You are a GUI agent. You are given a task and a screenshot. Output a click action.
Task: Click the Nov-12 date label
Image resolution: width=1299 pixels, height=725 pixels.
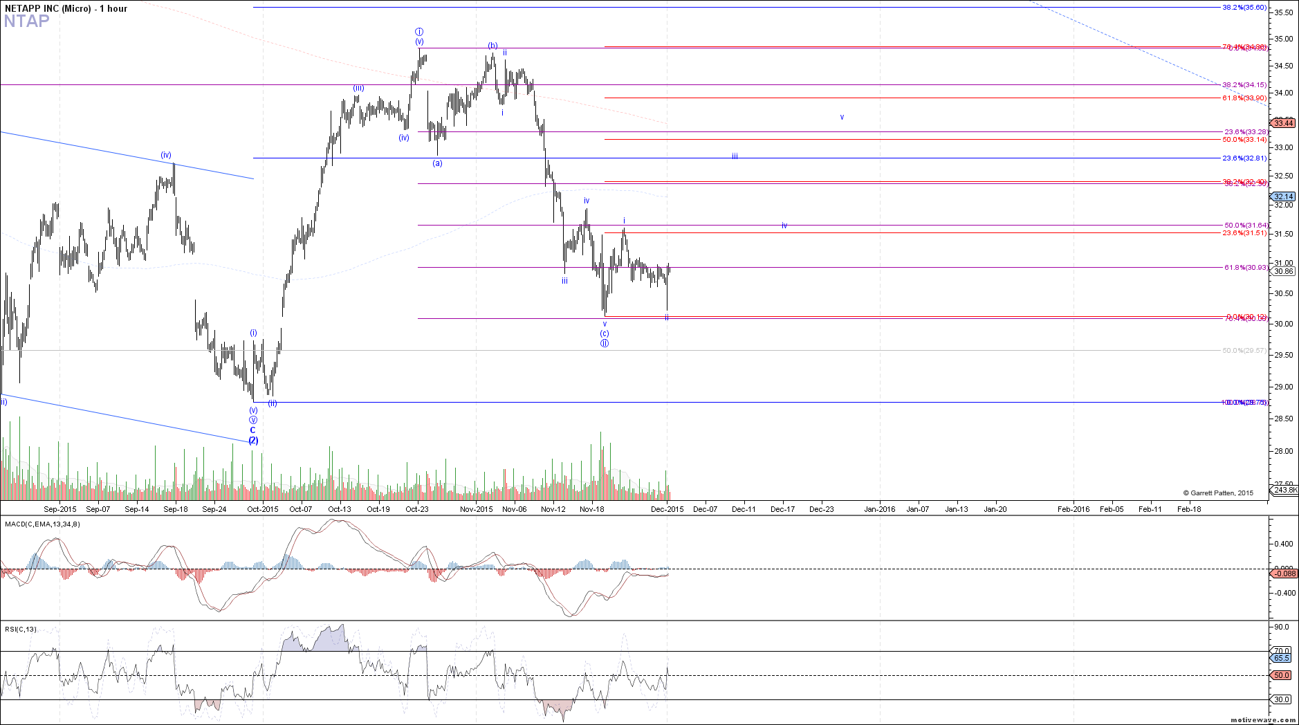[x=553, y=509]
